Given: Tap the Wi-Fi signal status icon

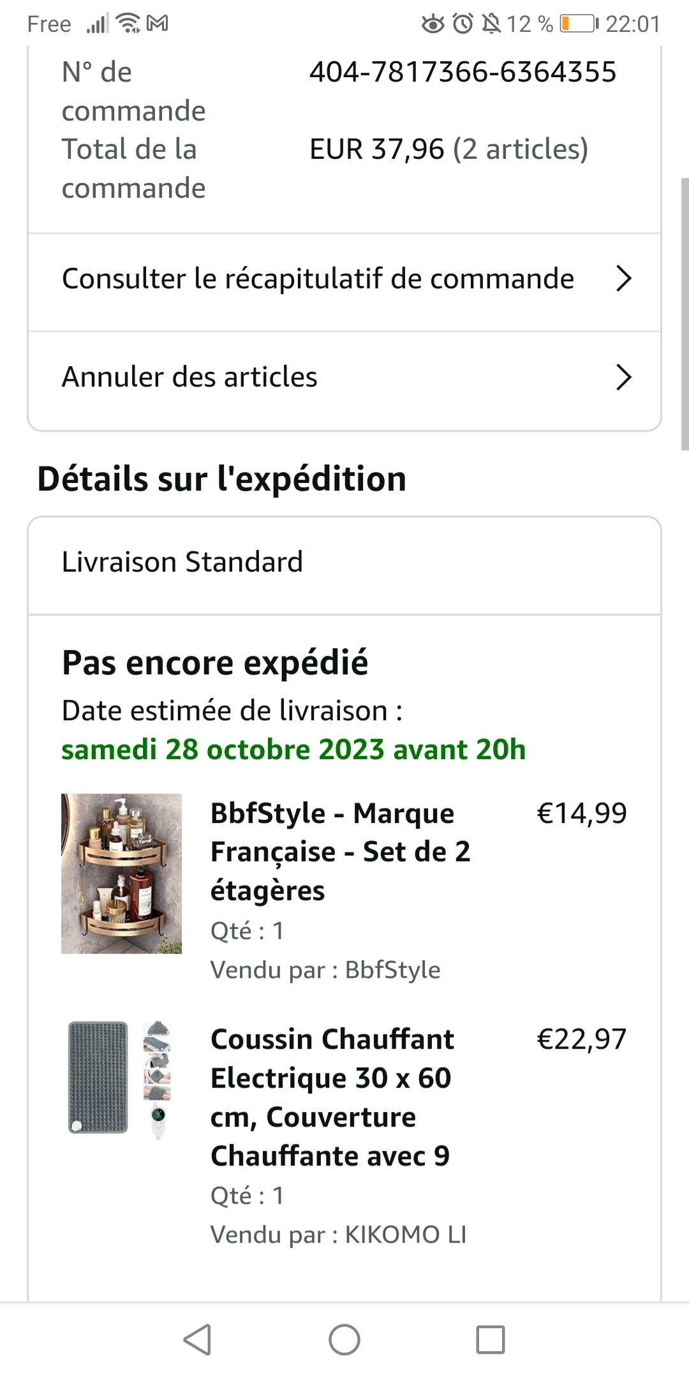Looking at the screenshot, I should (130, 24).
